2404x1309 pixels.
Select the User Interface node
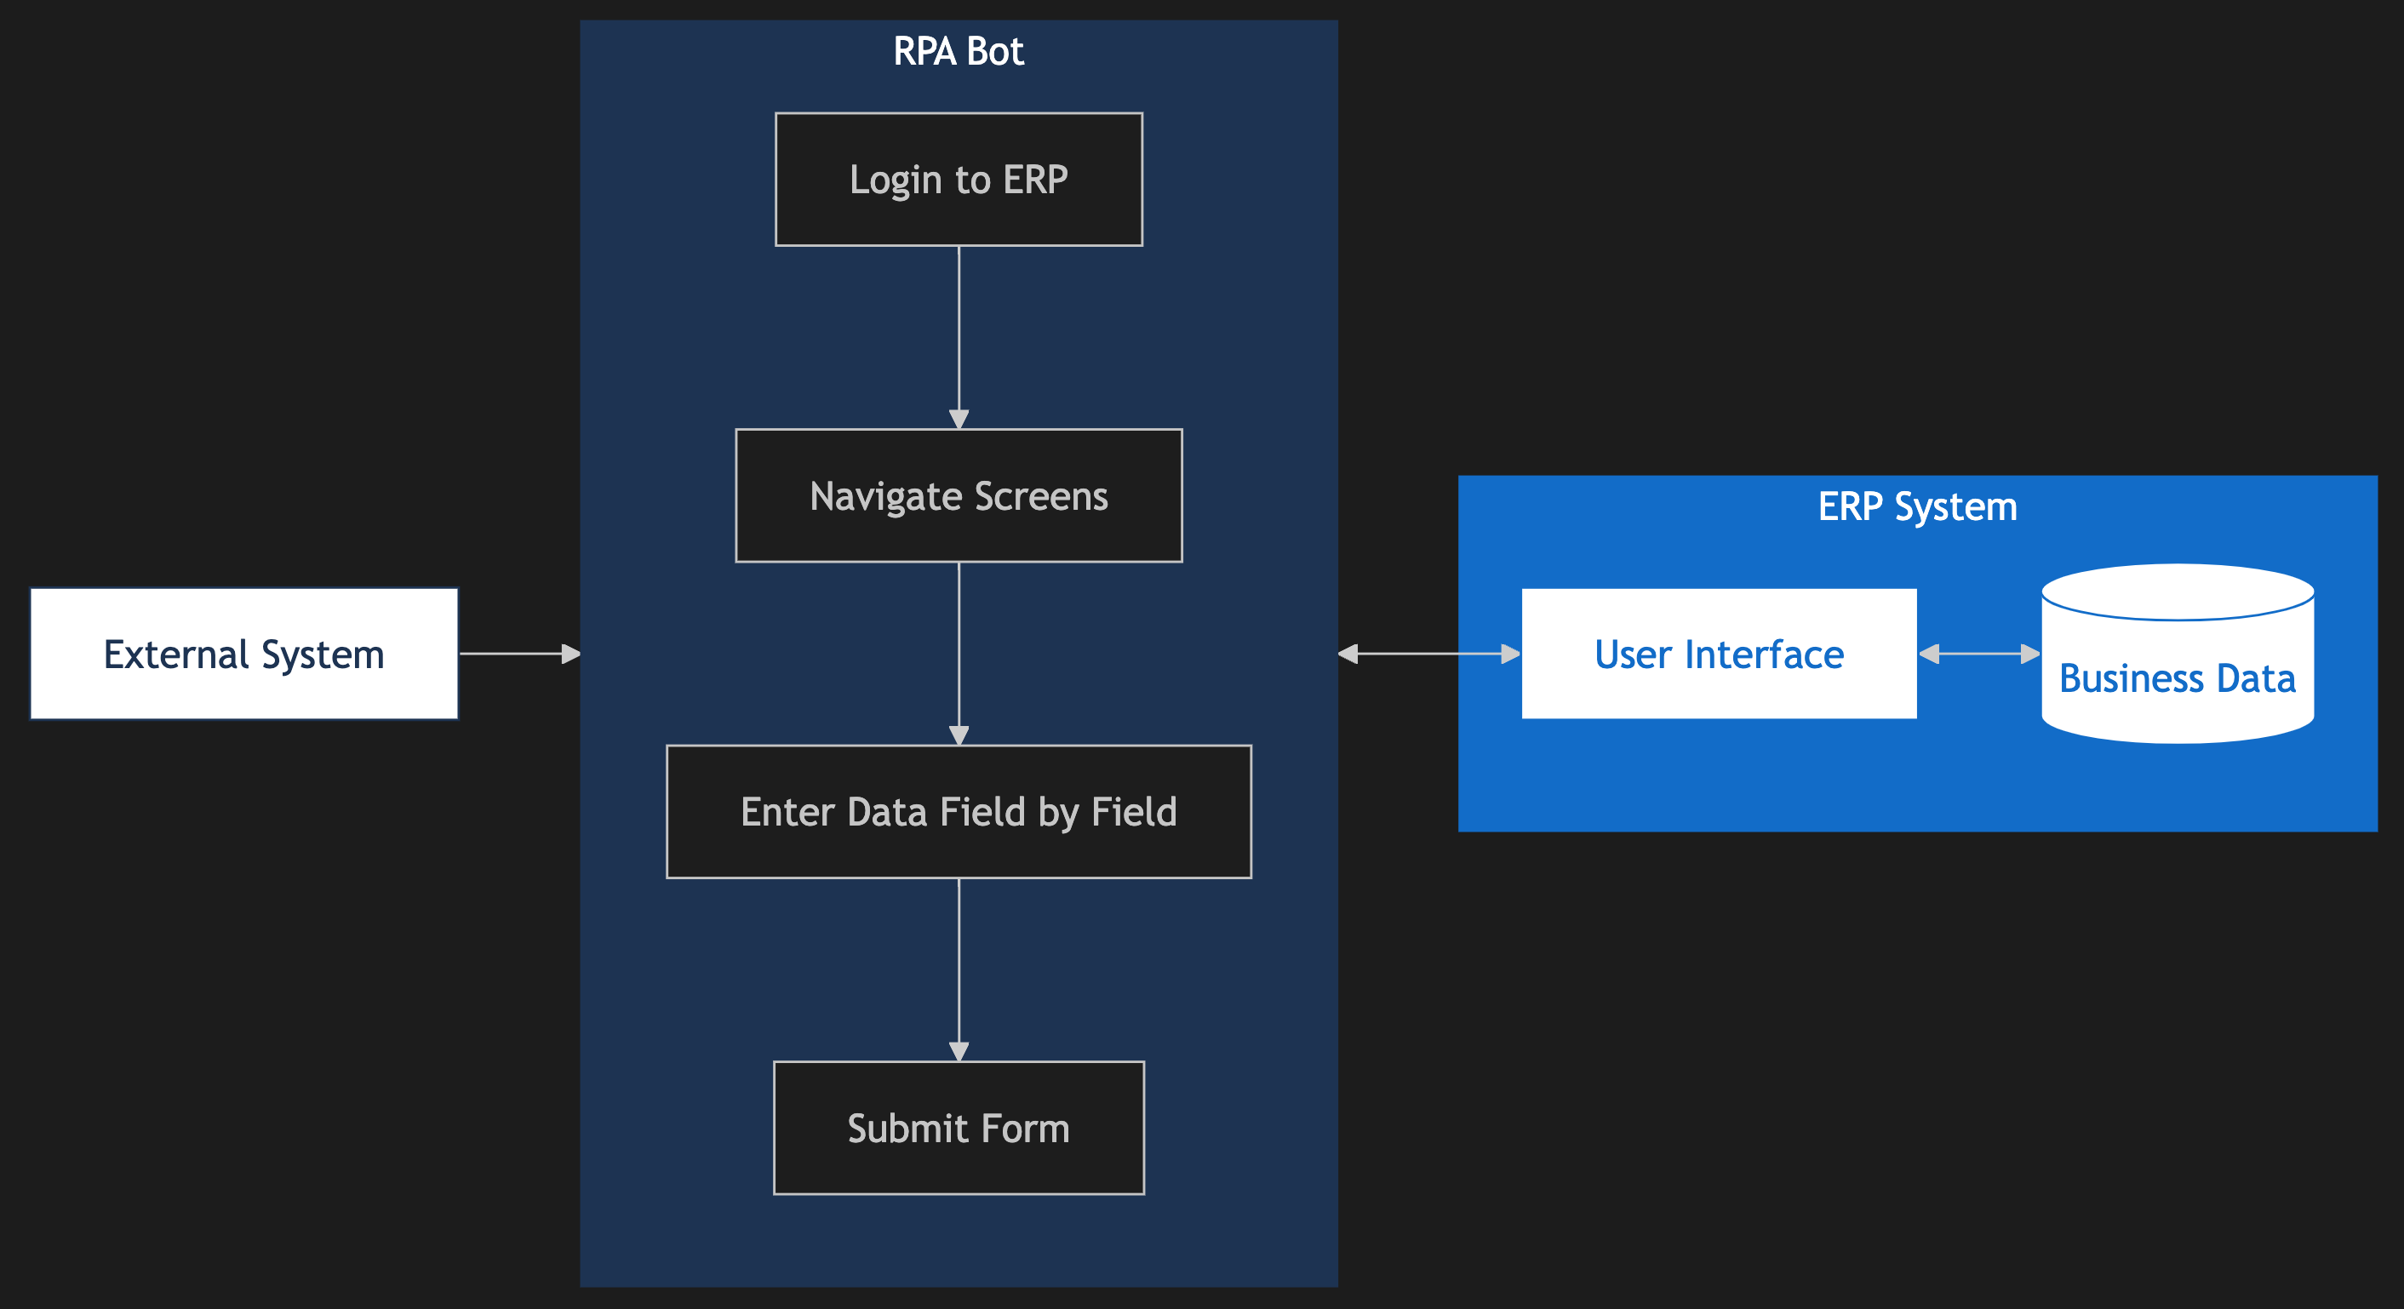click(x=1719, y=654)
